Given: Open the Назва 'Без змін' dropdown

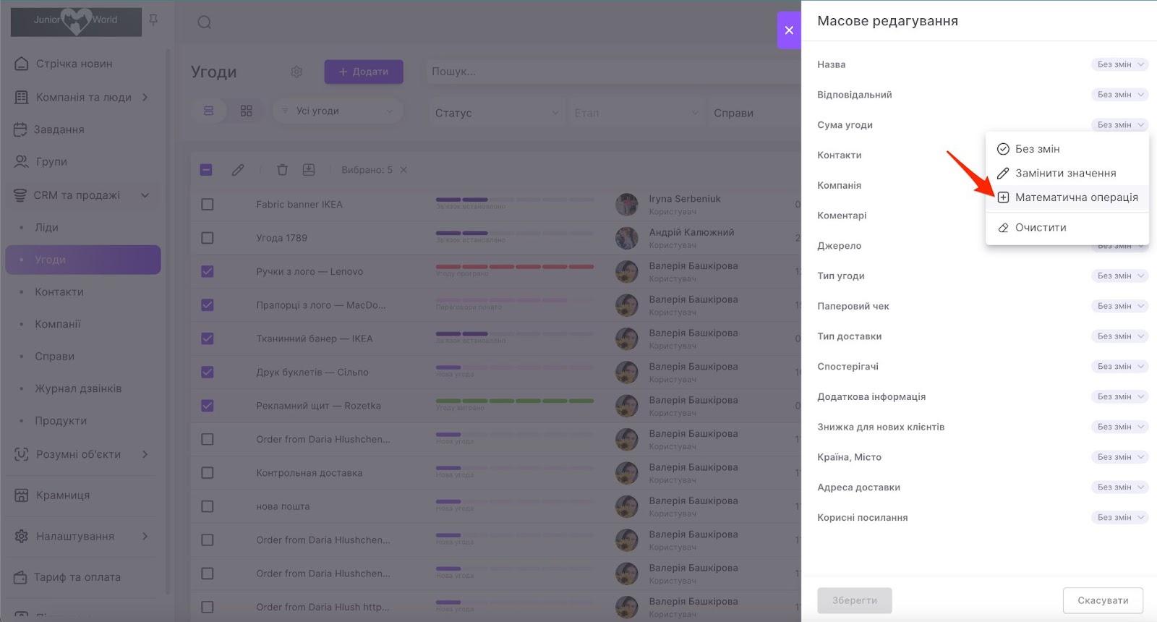Looking at the screenshot, I should (x=1119, y=64).
